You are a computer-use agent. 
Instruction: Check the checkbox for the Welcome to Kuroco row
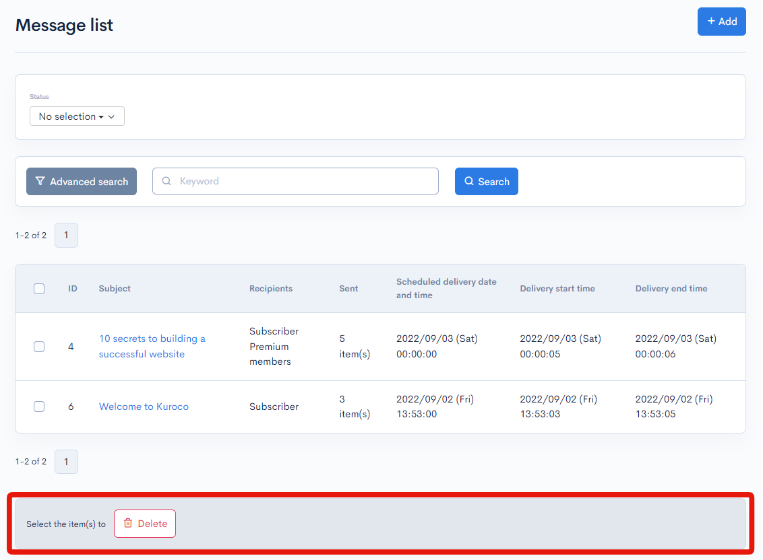pyautogui.click(x=39, y=407)
